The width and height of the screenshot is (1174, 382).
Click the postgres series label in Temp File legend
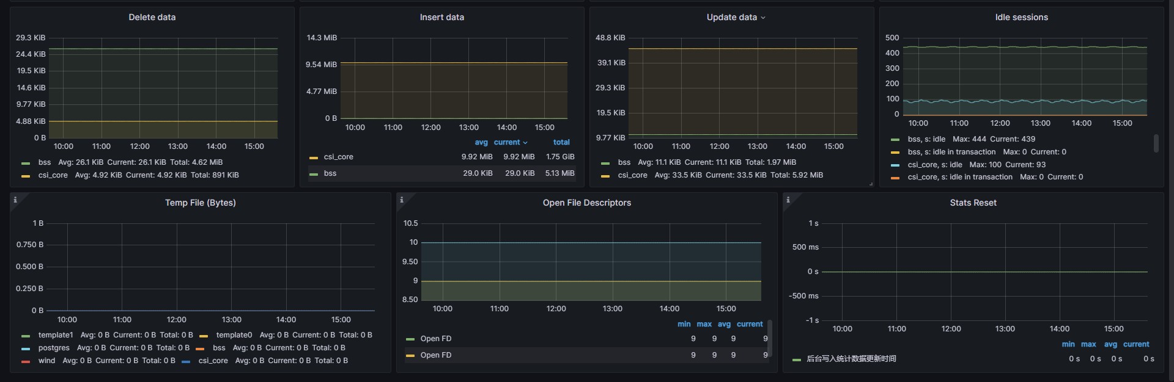click(x=54, y=348)
